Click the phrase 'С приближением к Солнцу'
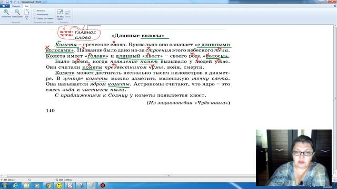This screenshot has width=337, height=189. 91,96
